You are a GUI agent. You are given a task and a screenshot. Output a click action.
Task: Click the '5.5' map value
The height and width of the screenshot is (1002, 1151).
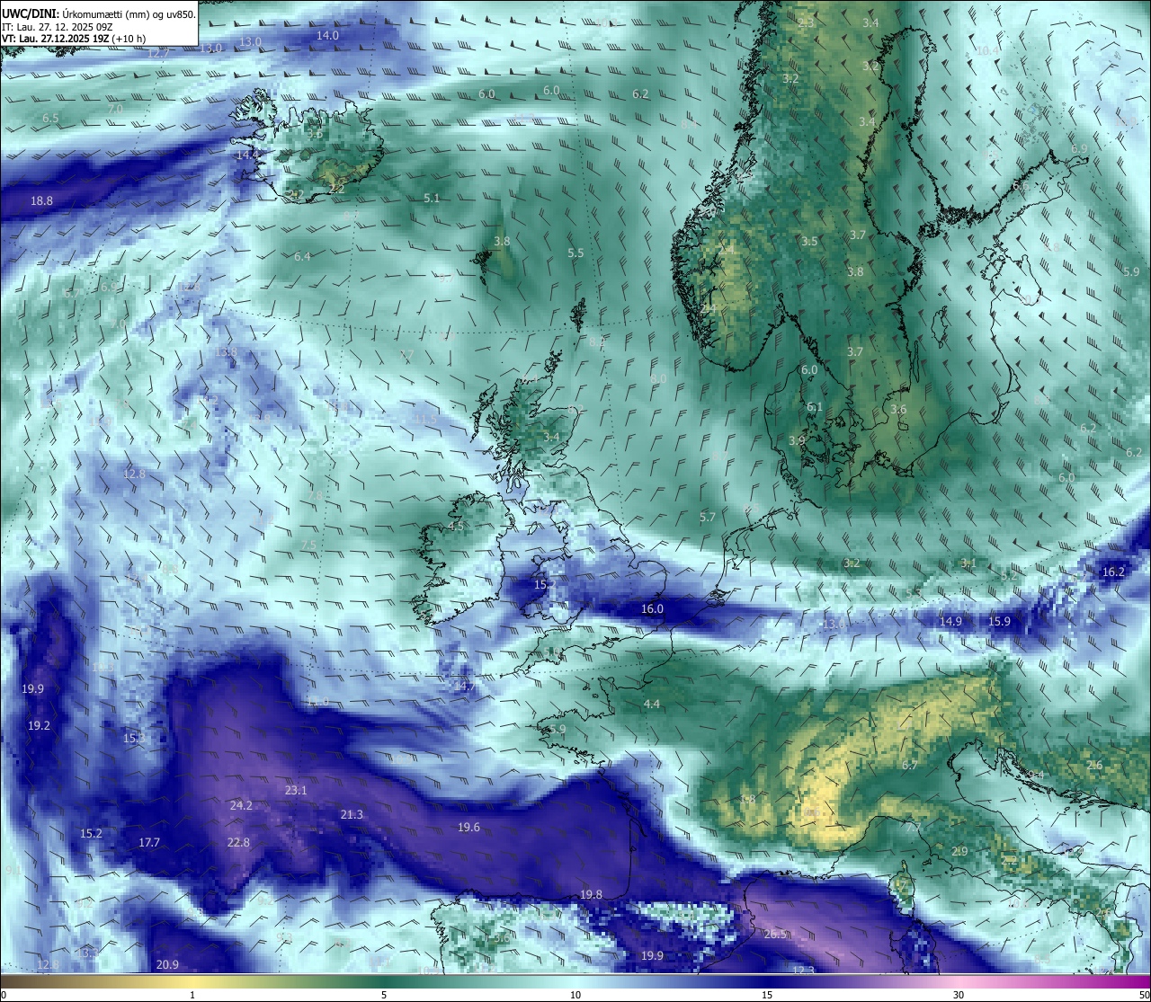575,253
